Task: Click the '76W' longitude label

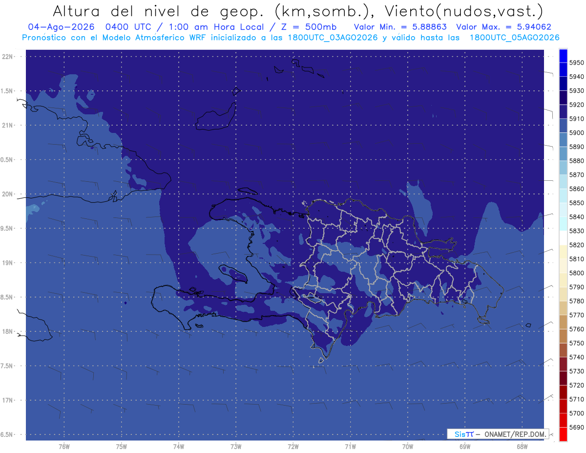Action: pos(64,446)
